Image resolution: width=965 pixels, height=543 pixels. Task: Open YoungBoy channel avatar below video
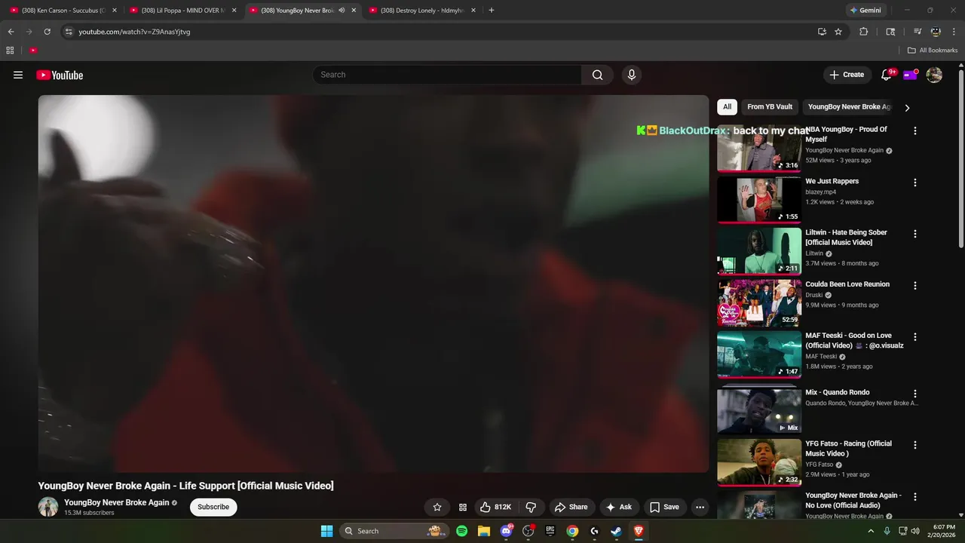click(x=48, y=507)
